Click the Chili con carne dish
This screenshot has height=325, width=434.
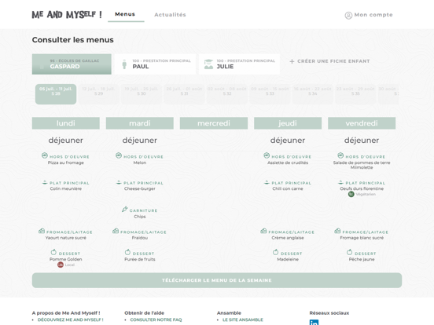pos(288,188)
